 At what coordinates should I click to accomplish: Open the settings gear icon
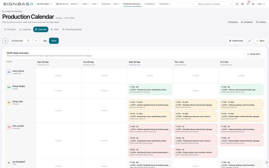[x=253, y=4]
